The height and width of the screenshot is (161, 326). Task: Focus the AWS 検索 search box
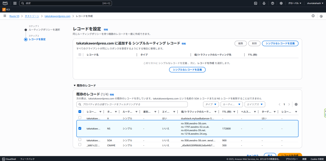pyautogui.click(x=66, y=3)
